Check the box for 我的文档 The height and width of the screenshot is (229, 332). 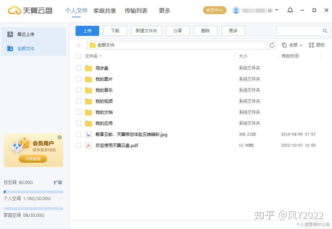pyautogui.click(x=79, y=112)
